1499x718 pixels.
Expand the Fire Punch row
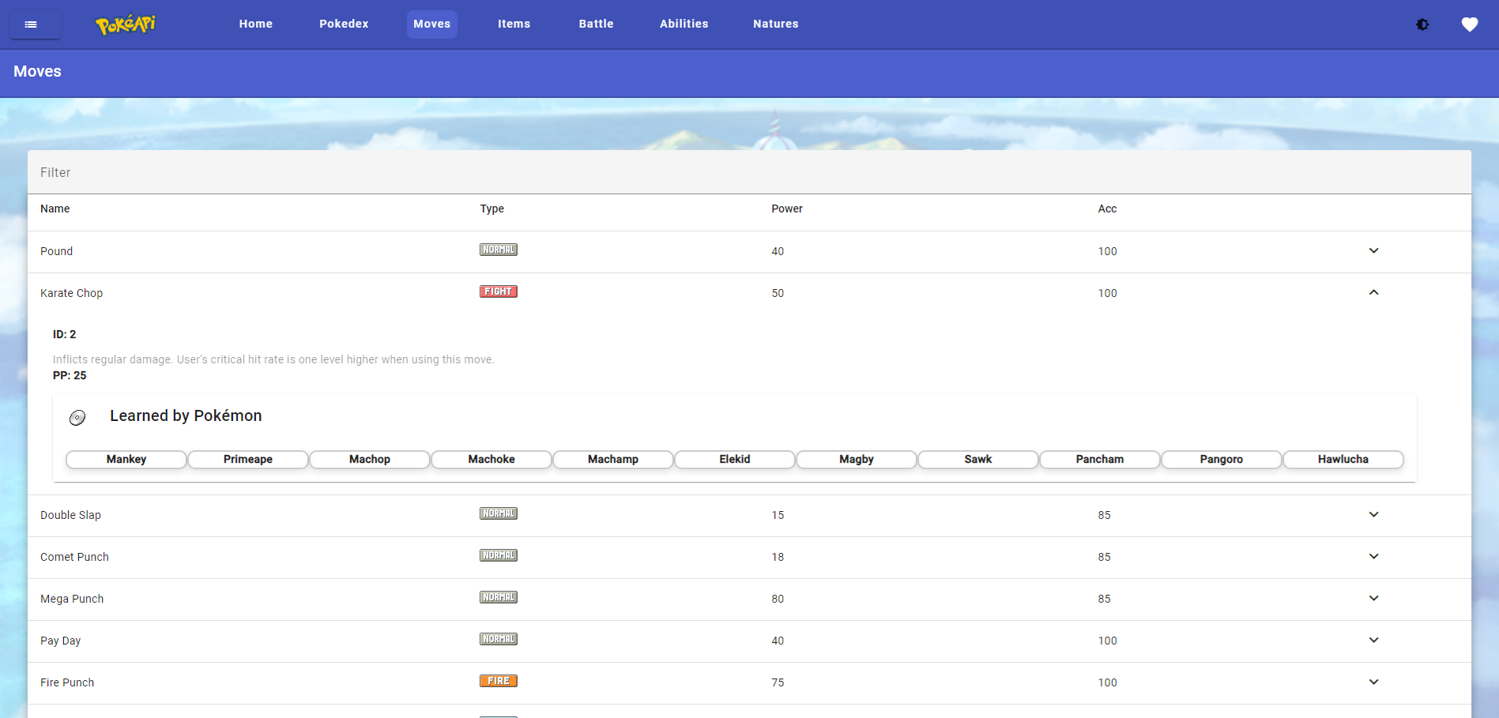click(1373, 682)
